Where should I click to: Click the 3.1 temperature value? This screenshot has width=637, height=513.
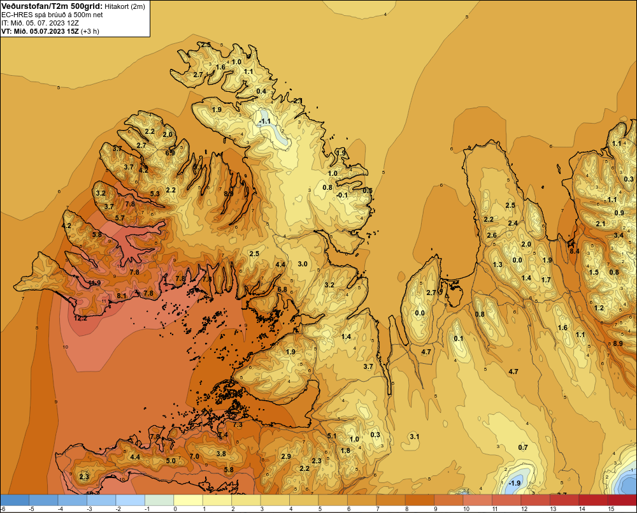tap(415, 437)
